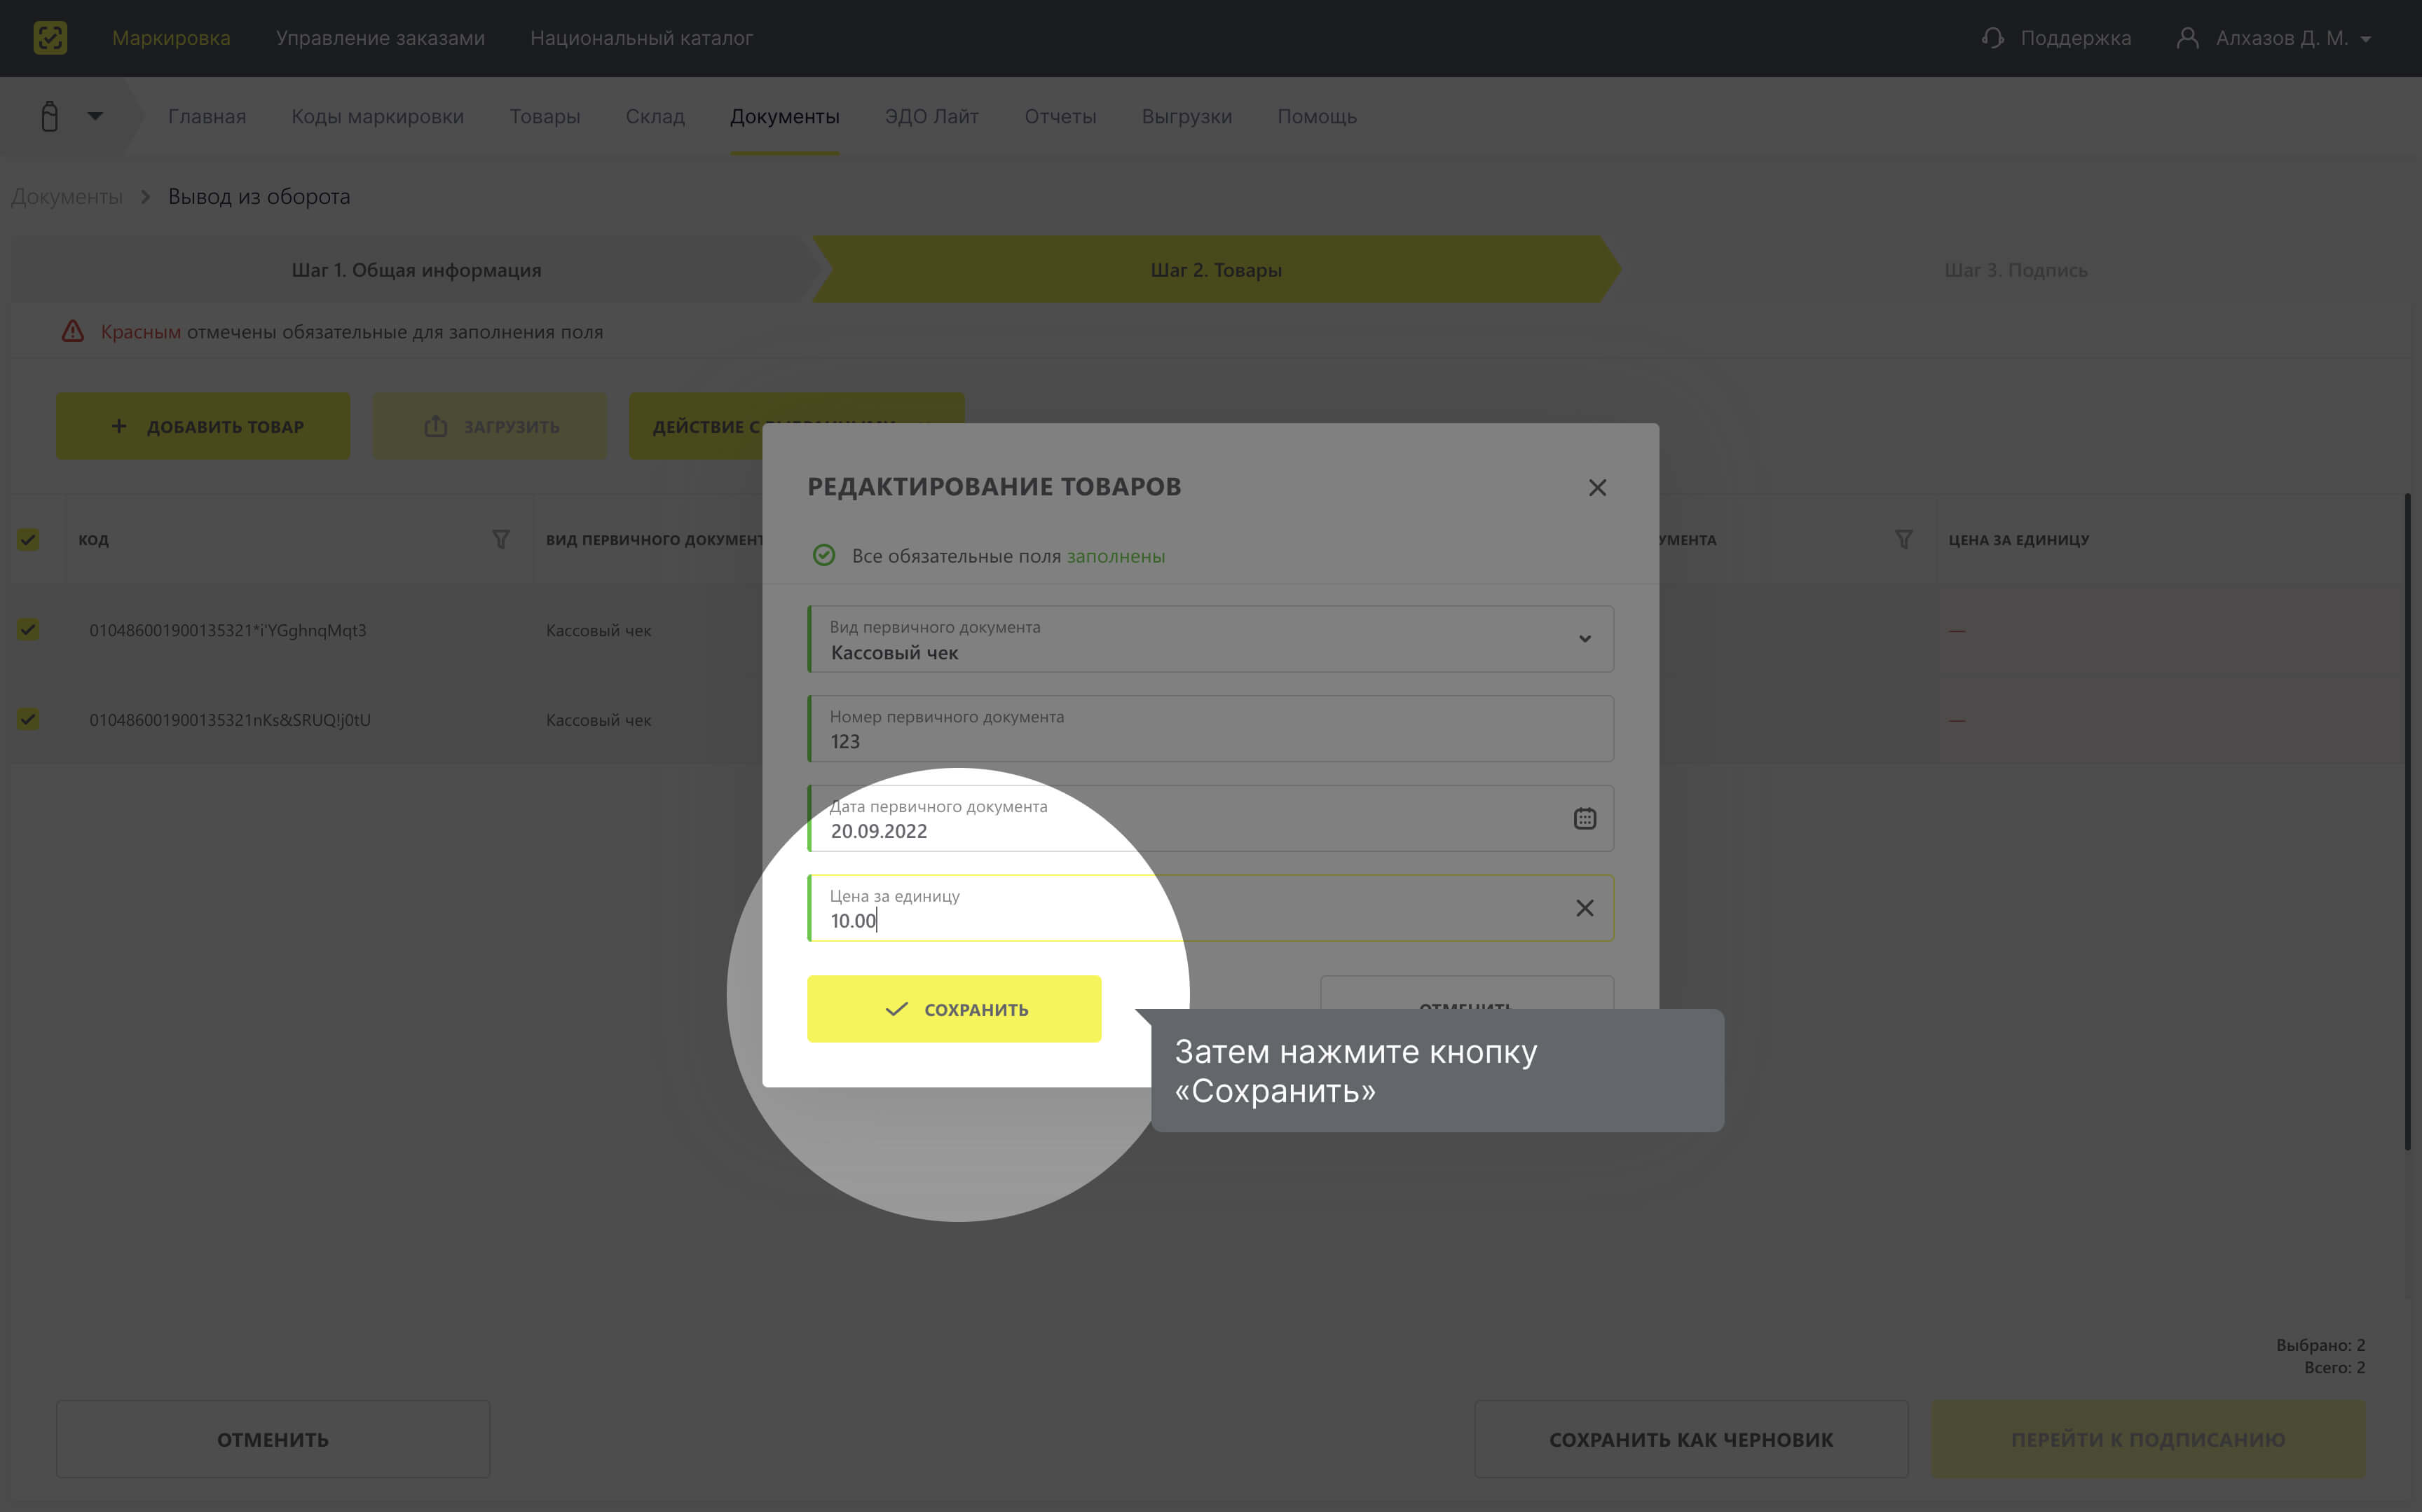Viewport: 2422px width, 1512px height.
Task: Expand the product group dropdown arrow
Action: (x=95, y=116)
